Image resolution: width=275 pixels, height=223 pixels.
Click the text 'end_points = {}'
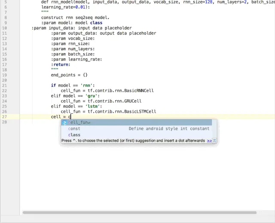[x=69, y=75]
